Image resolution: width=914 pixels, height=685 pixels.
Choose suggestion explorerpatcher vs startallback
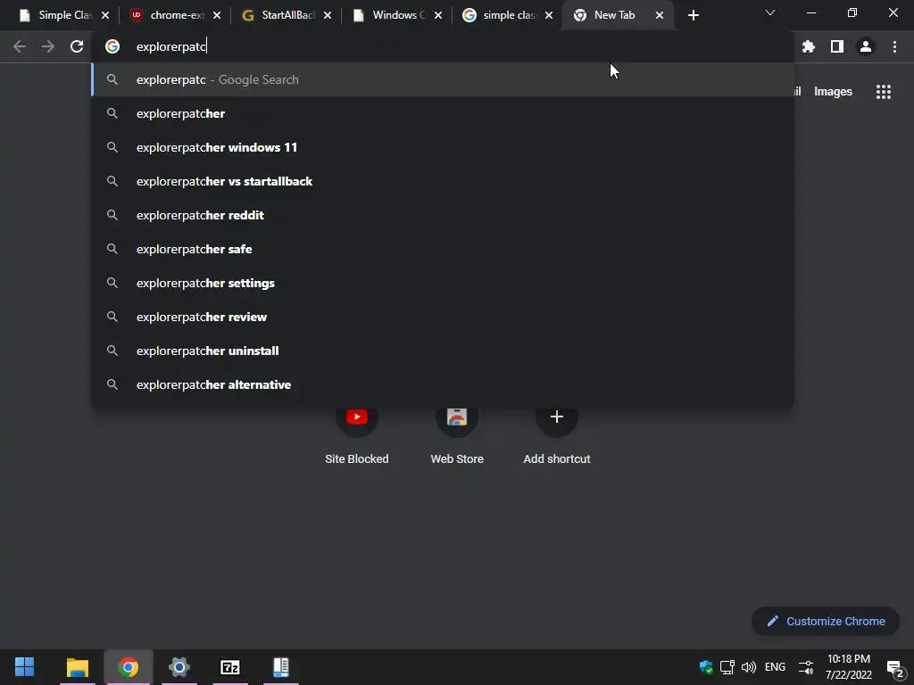coord(443,181)
